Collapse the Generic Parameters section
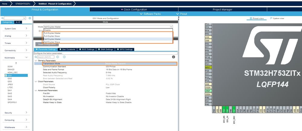The image size is (302, 131). 36,61
